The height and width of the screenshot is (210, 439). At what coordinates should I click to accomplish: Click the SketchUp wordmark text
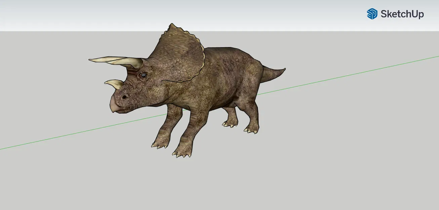pyautogui.click(x=402, y=14)
